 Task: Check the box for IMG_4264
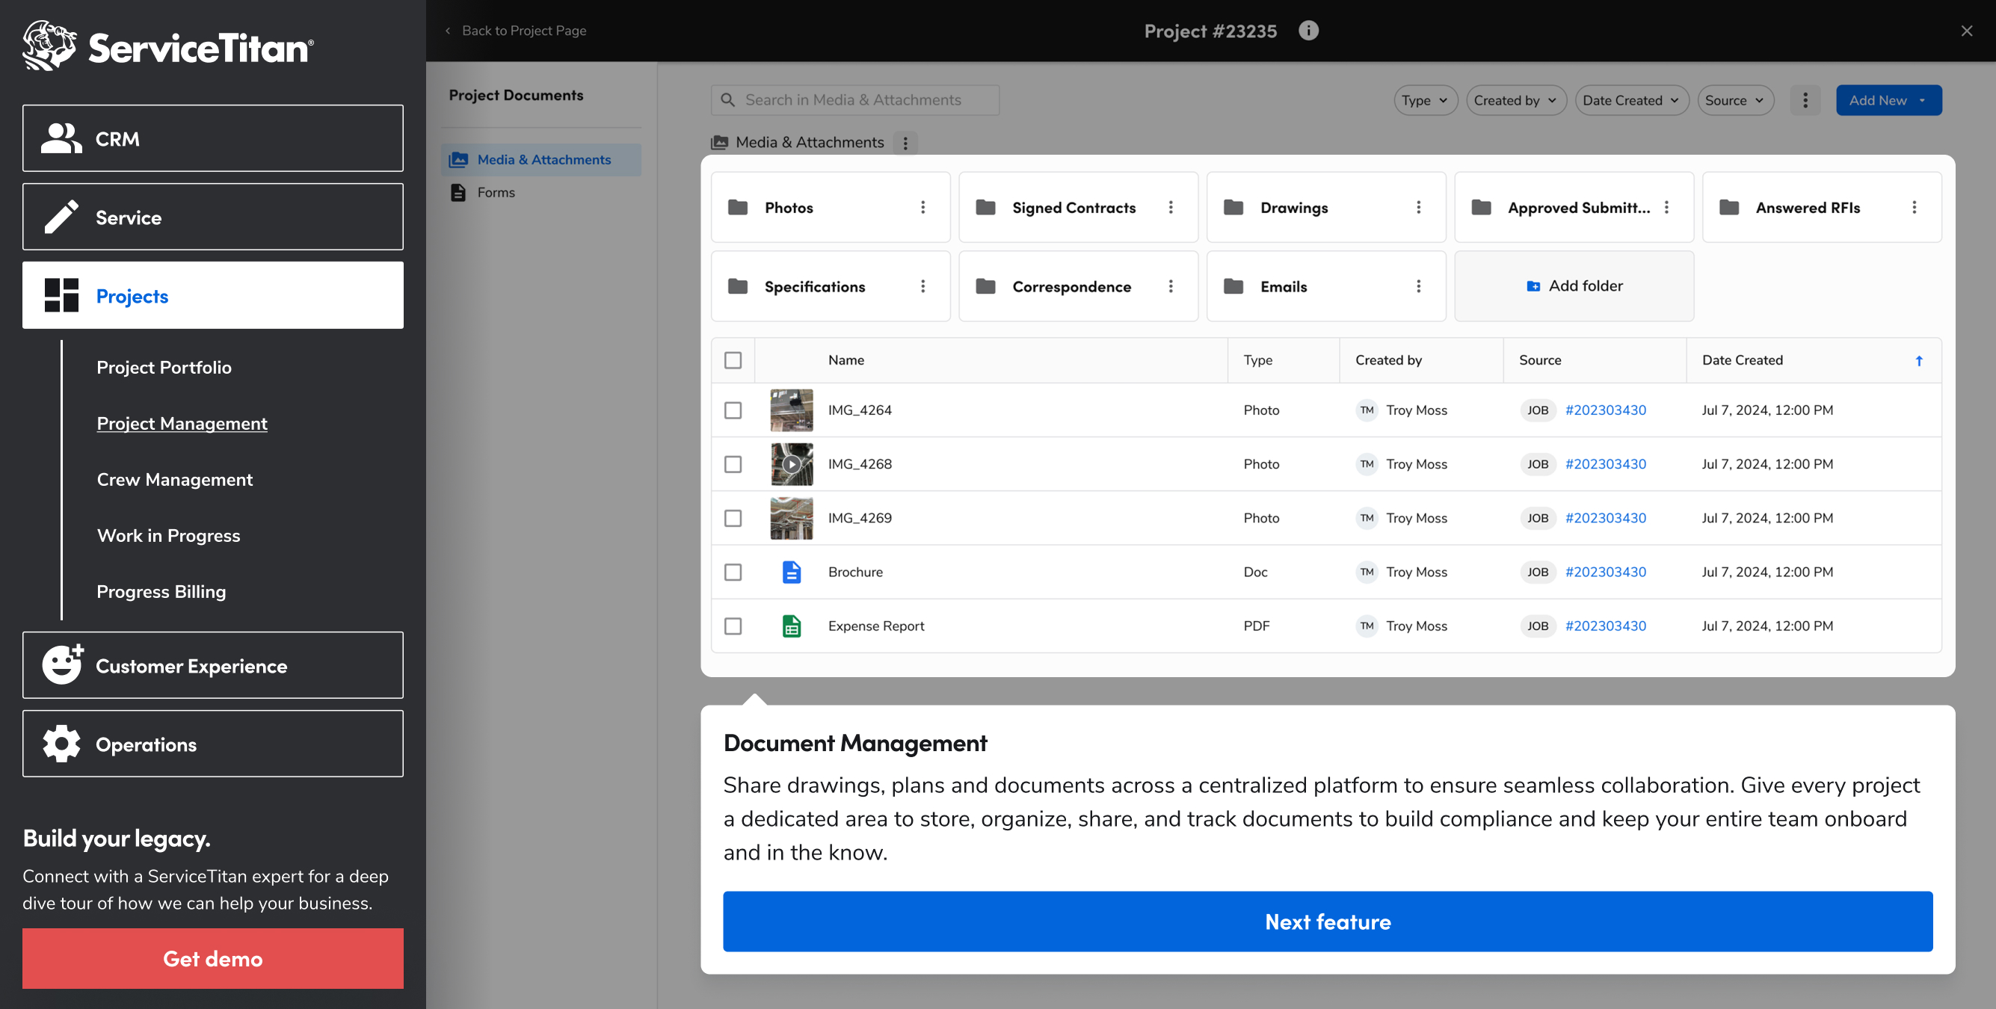(x=732, y=410)
